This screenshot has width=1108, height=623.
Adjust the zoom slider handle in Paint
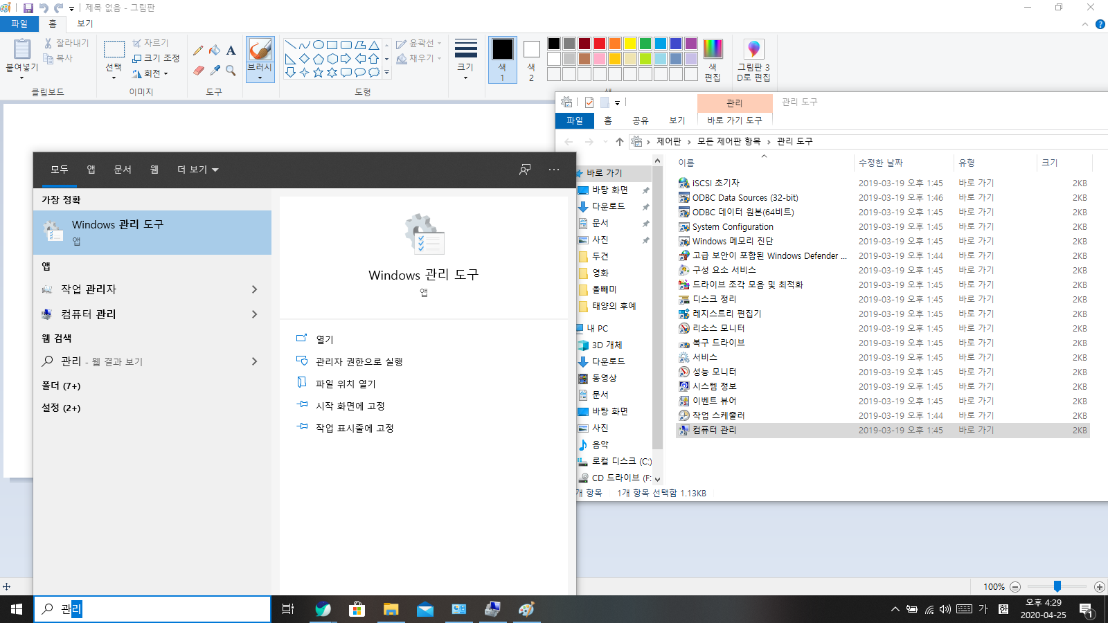pos(1057,586)
